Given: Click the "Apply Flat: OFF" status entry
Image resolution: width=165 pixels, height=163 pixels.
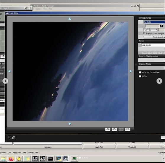Looking at the screenshot, I should tap(20, 153).
